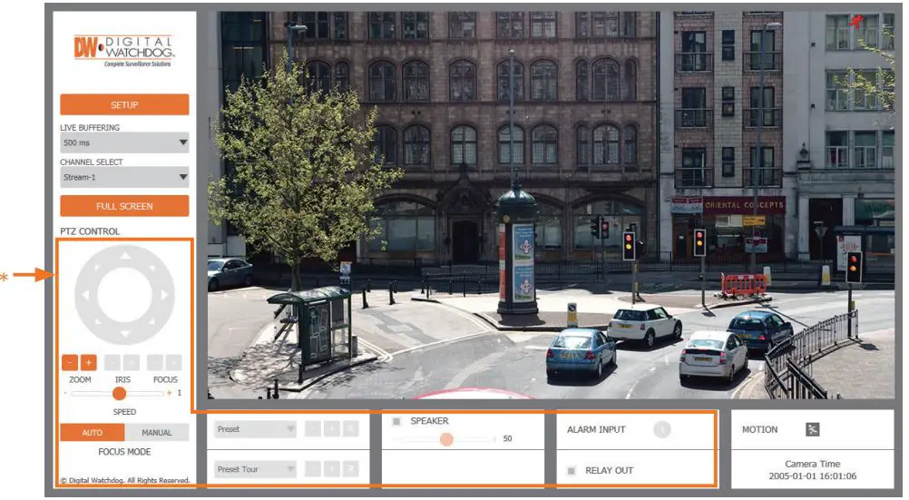
Task: Move camera diagonally down-right on PTZ pad
Action: coord(152,322)
